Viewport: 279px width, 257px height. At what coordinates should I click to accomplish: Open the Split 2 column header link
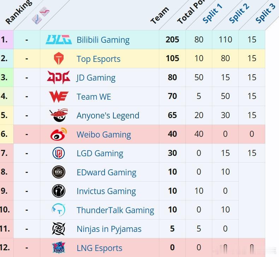point(239,13)
